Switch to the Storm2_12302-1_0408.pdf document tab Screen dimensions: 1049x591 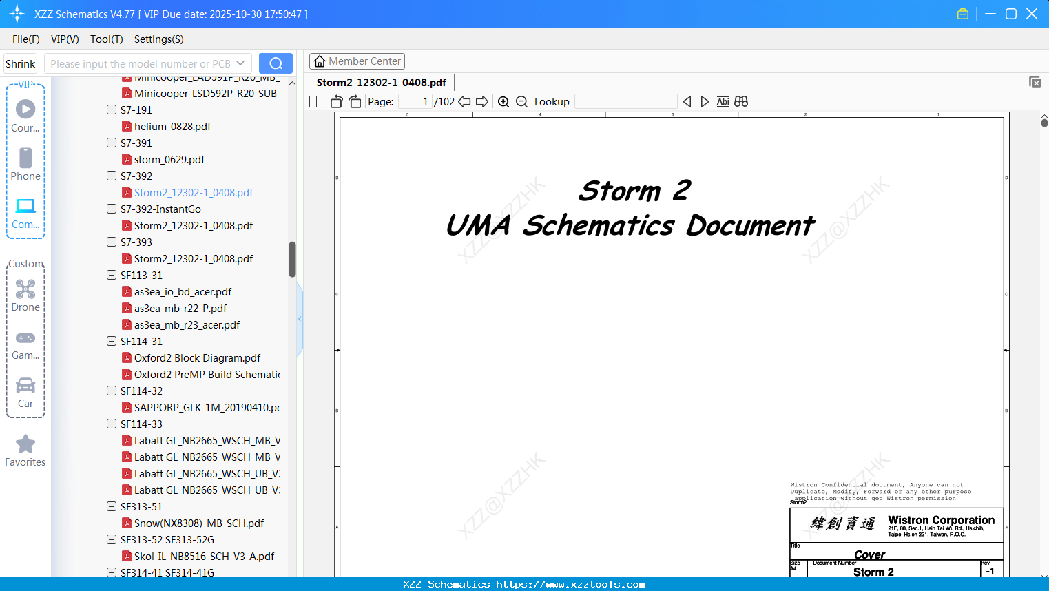[382, 82]
